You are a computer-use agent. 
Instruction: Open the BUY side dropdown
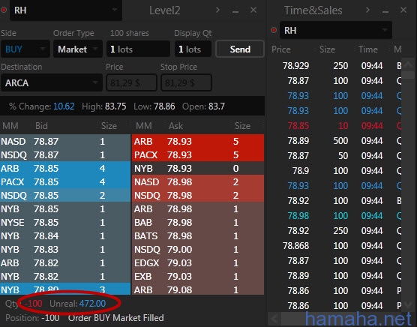click(25, 49)
